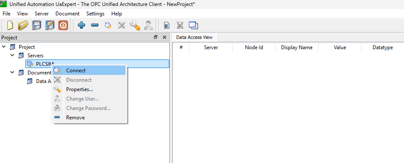Choose Properties... from the context menu
The width and height of the screenshot is (404, 163).
[x=89, y=89]
